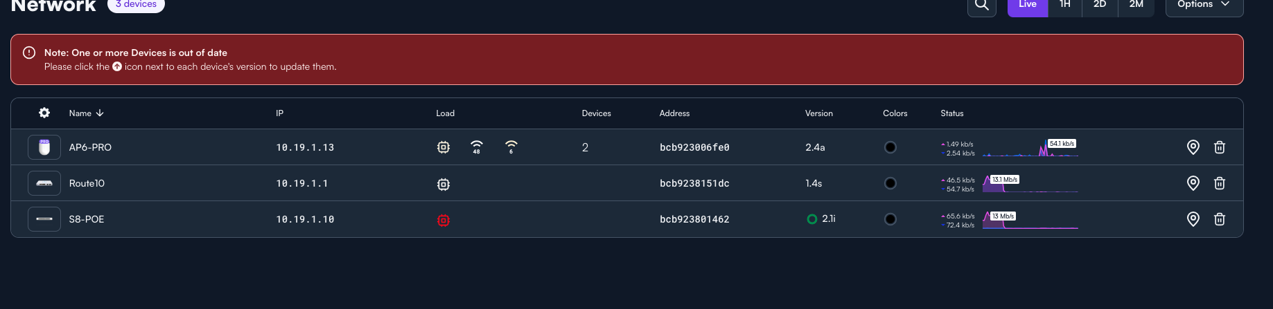Delete the Route10 device with trash icon
Viewport: 1273px width, 309px height.
[1219, 183]
